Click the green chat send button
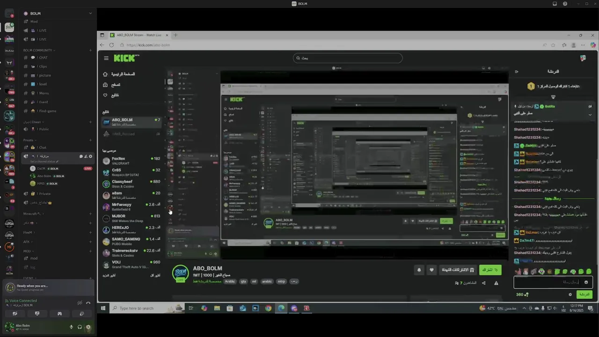This screenshot has width=599, height=337. click(x=584, y=294)
